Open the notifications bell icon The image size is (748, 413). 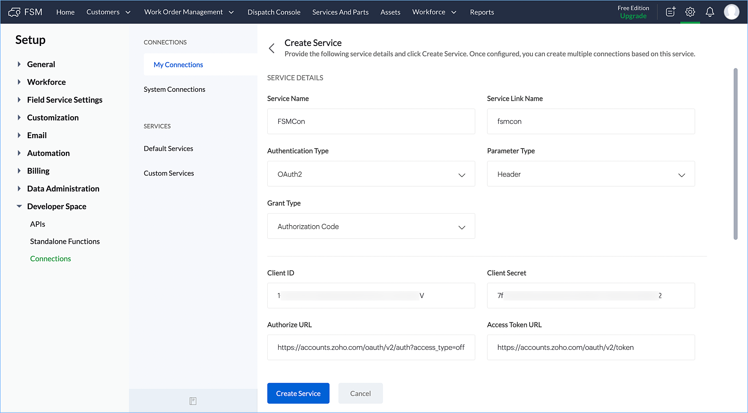(x=710, y=12)
